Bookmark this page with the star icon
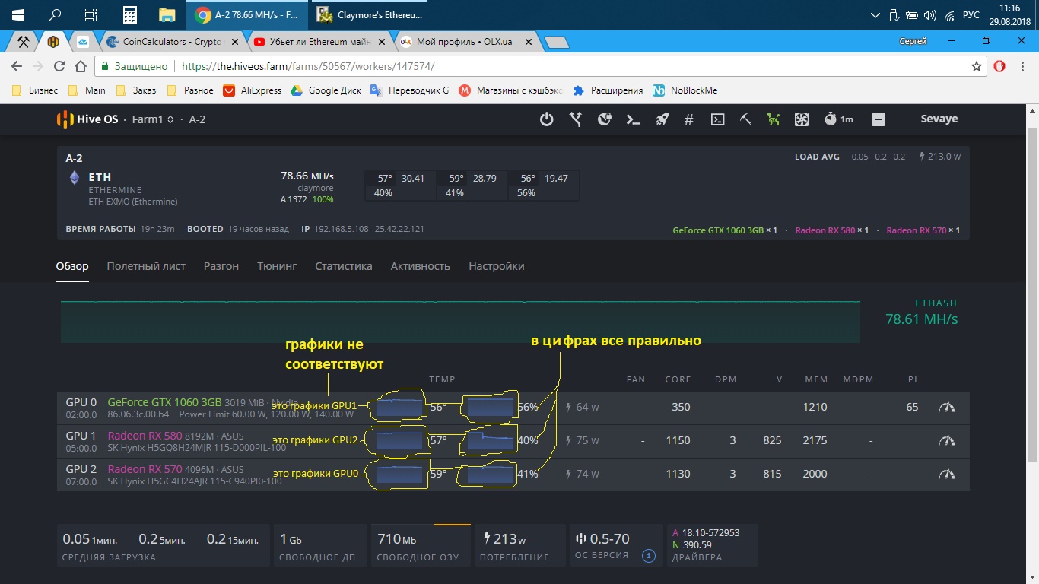The width and height of the screenshot is (1039, 584). [977, 67]
